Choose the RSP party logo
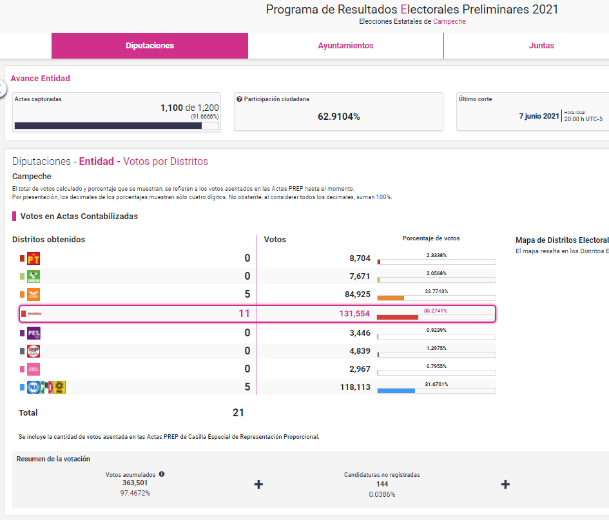Image resolution: width=609 pixels, height=520 pixels. pyautogui.click(x=33, y=351)
